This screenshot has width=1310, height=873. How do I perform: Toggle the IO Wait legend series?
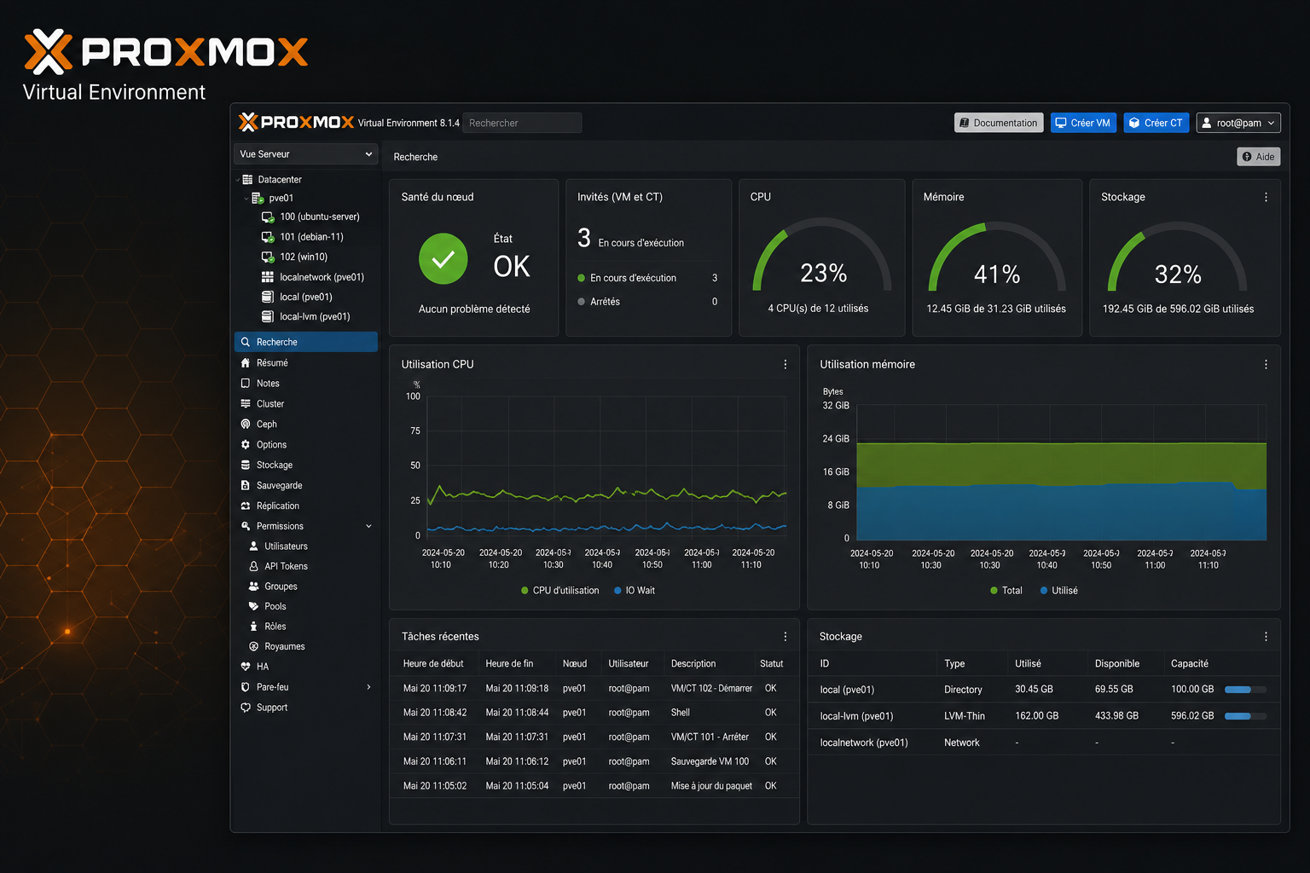[x=635, y=591]
